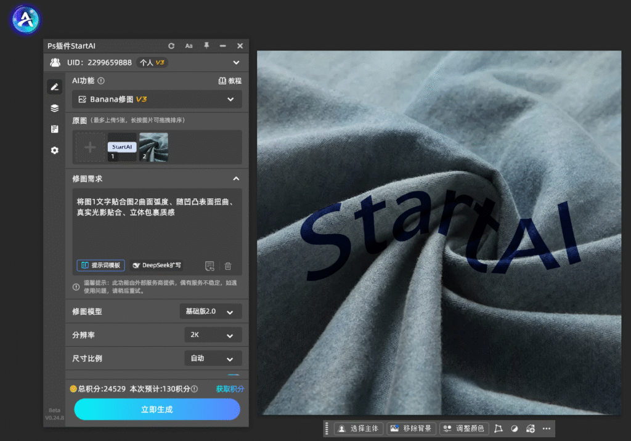The width and height of the screenshot is (631, 441).
Task: Click 移除背景 in contextual task bar
Action: [412, 429]
